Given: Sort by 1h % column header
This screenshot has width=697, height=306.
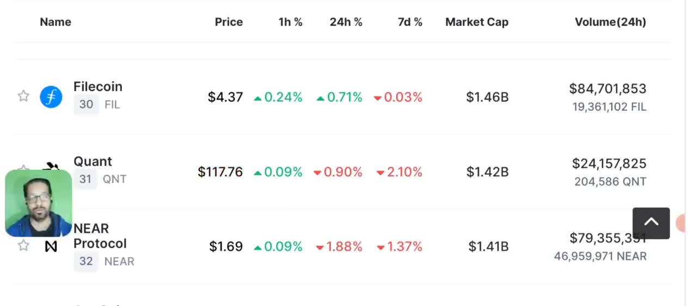Looking at the screenshot, I should [290, 22].
